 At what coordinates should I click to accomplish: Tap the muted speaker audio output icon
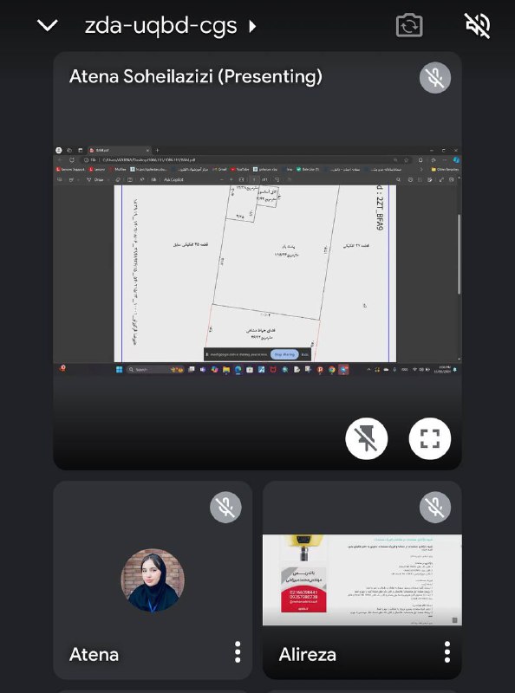pos(478,25)
